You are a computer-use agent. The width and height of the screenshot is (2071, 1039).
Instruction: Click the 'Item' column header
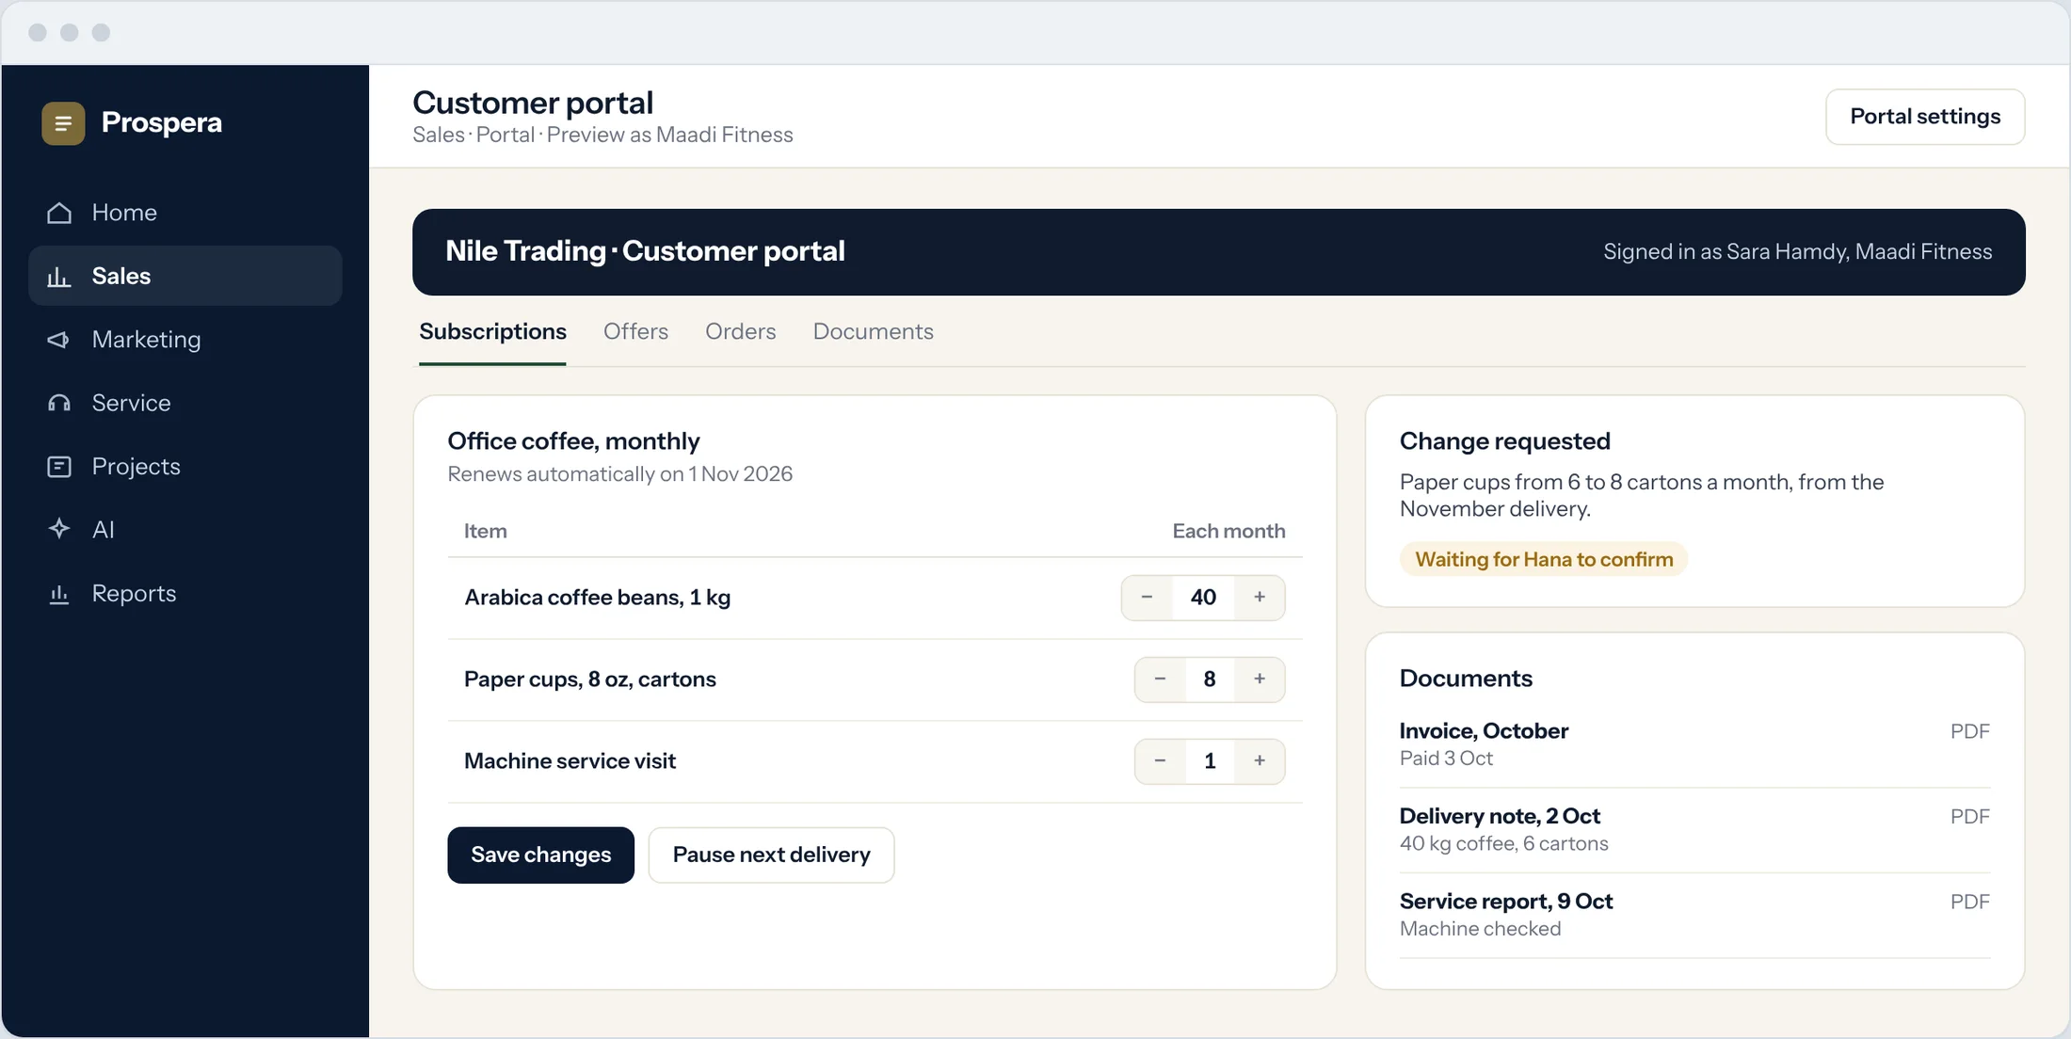485,532
